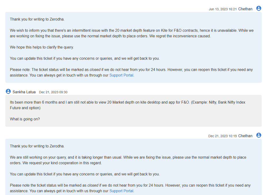
Task: Open Support Portal link in Dec 21 reply
Action: [x=121, y=191]
